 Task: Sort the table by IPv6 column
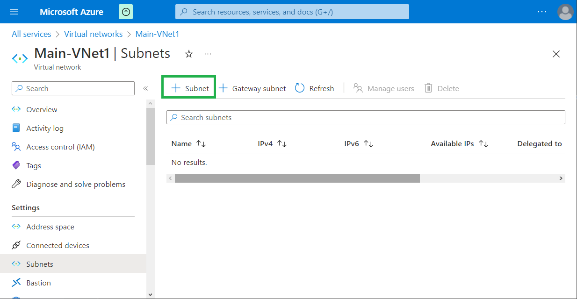point(359,144)
